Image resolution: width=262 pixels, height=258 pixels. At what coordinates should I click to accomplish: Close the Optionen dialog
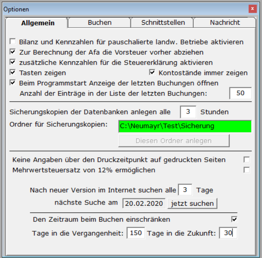point(253,9)
